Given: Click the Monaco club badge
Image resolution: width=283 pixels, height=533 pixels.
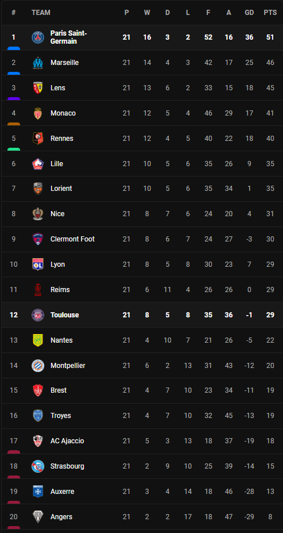Looking at the screenshot, I should 38,113.
